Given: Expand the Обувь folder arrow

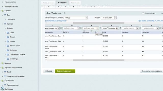Looking at the screenshot, I should (5, 33).
